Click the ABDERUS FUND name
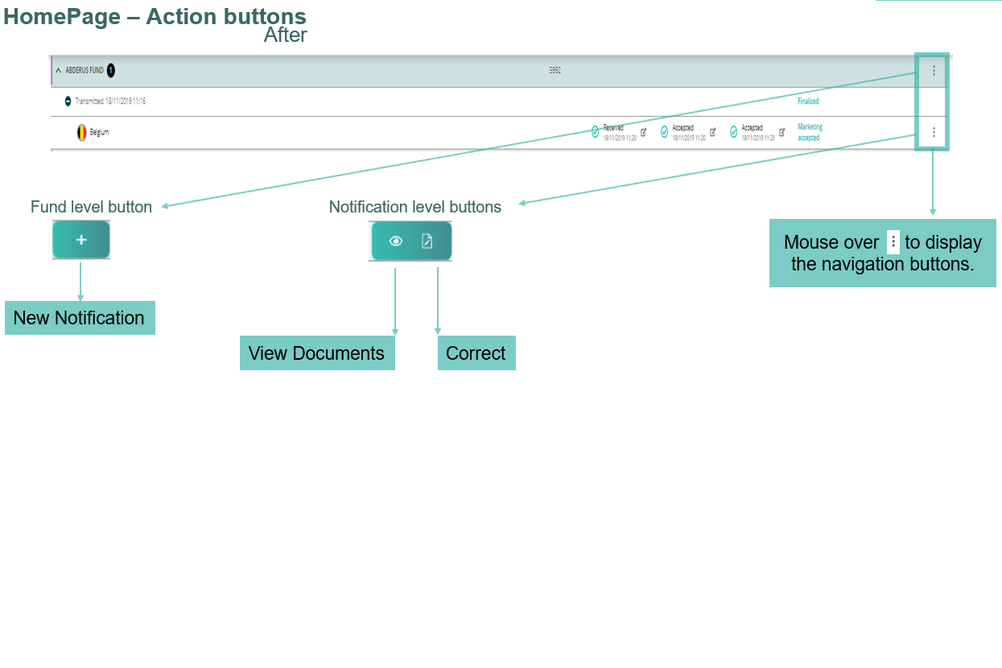Image resolution: width=1002 pixels, height=668 pixels. [84, 71]
